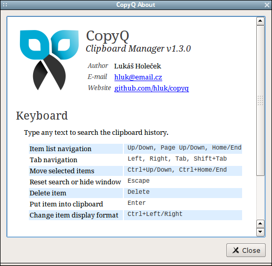Click the 'Author' field label
The width and height of the screenshot is (272, 266).
click(x=98, y=66)
